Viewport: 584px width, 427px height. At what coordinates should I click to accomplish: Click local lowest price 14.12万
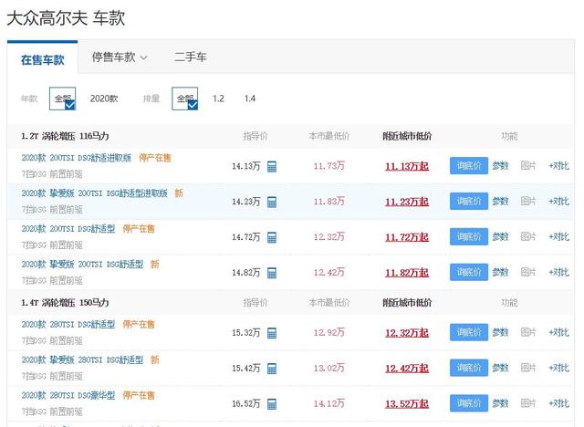(x=328, y=403)
